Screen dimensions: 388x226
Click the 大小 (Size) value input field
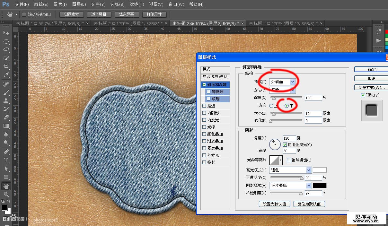(313, 114)
